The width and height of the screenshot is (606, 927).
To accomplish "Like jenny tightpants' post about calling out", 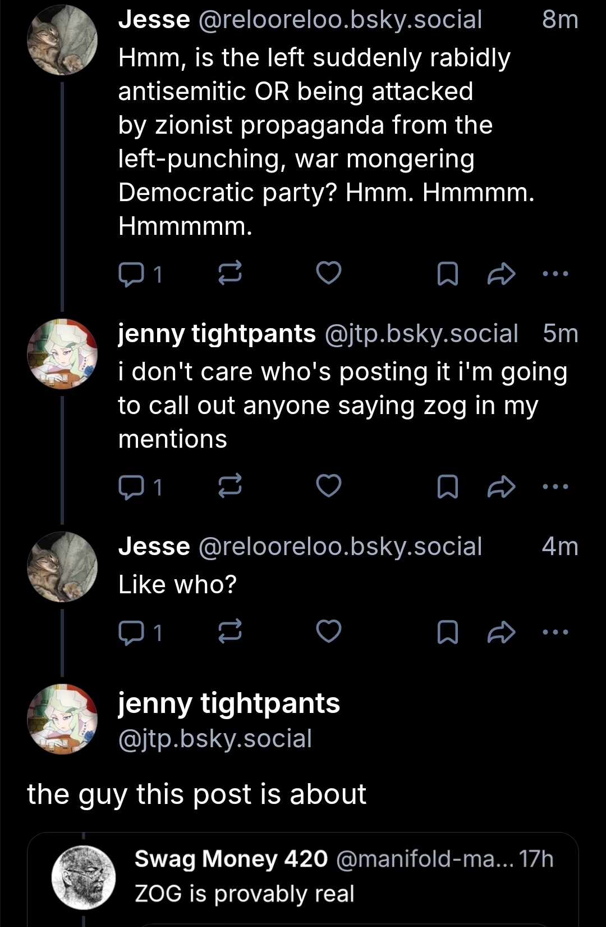I will point(329,486).
